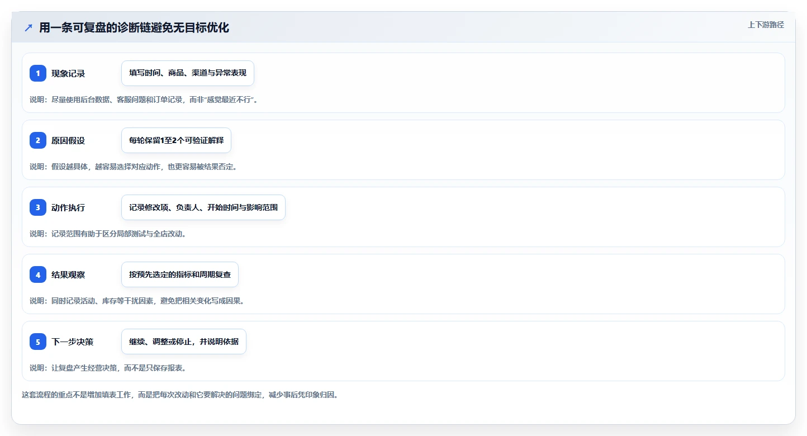Click the note about 尽量使用后台数据

[144, 99]
